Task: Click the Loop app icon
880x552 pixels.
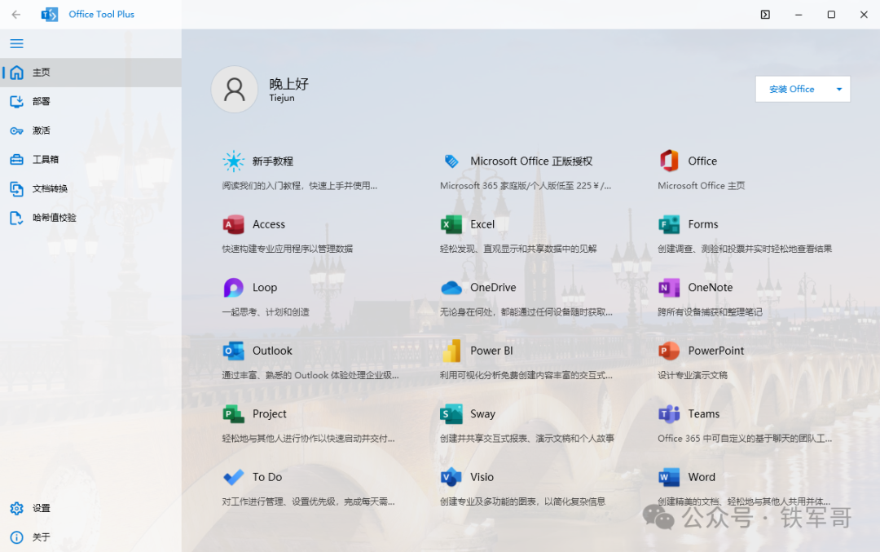Action: point(233,288)
